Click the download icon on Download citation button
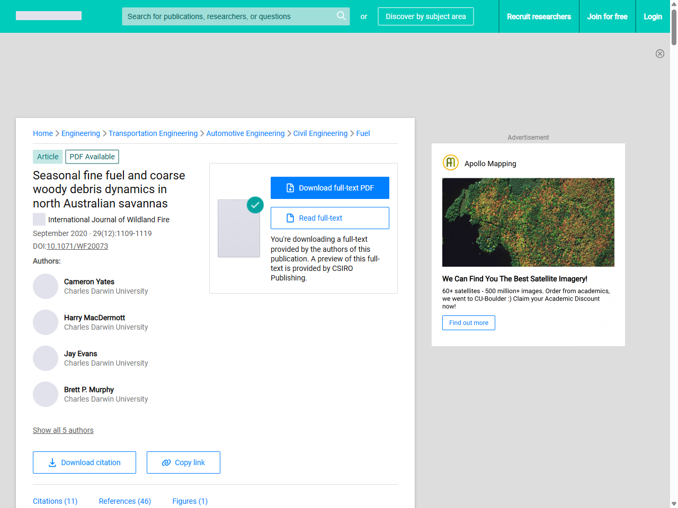678x508 pixels. 52,462
